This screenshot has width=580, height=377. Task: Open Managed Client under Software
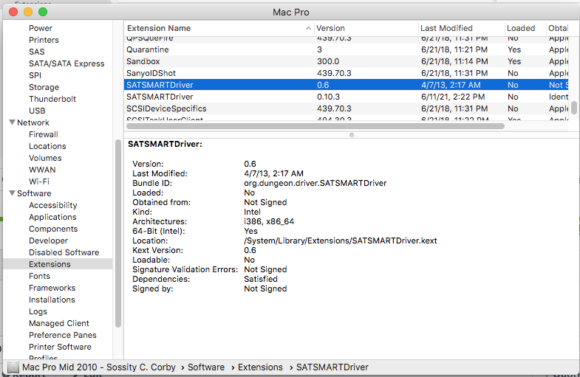[59, 323]
